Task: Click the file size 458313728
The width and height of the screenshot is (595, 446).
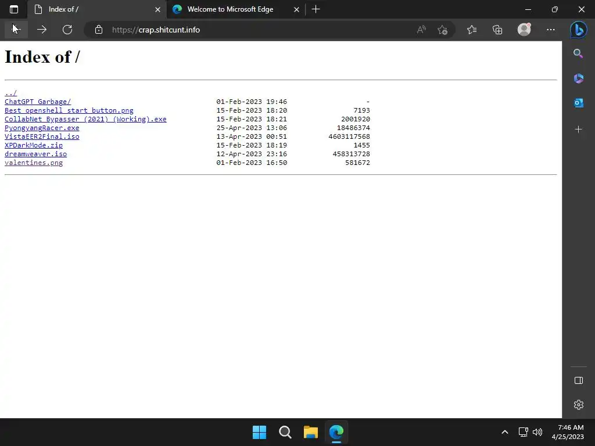Action: click(351, 154)
